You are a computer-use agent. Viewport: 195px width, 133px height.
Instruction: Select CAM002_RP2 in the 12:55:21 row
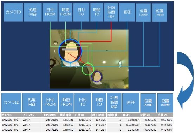[x=10, y=120]
